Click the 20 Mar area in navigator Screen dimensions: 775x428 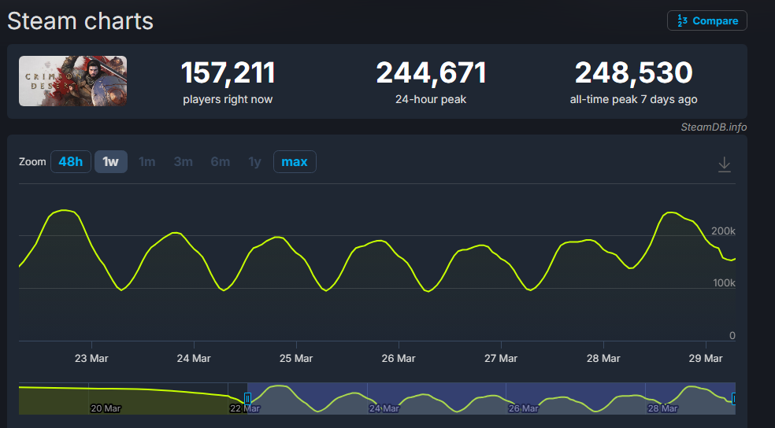point(106,408)
